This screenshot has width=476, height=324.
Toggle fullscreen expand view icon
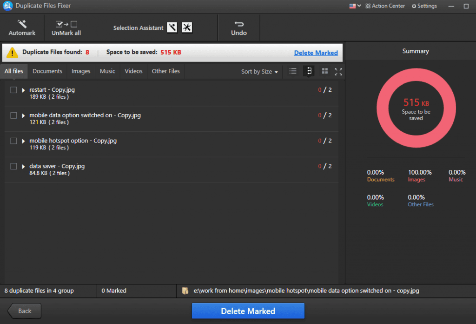click(x=338, y=71)
